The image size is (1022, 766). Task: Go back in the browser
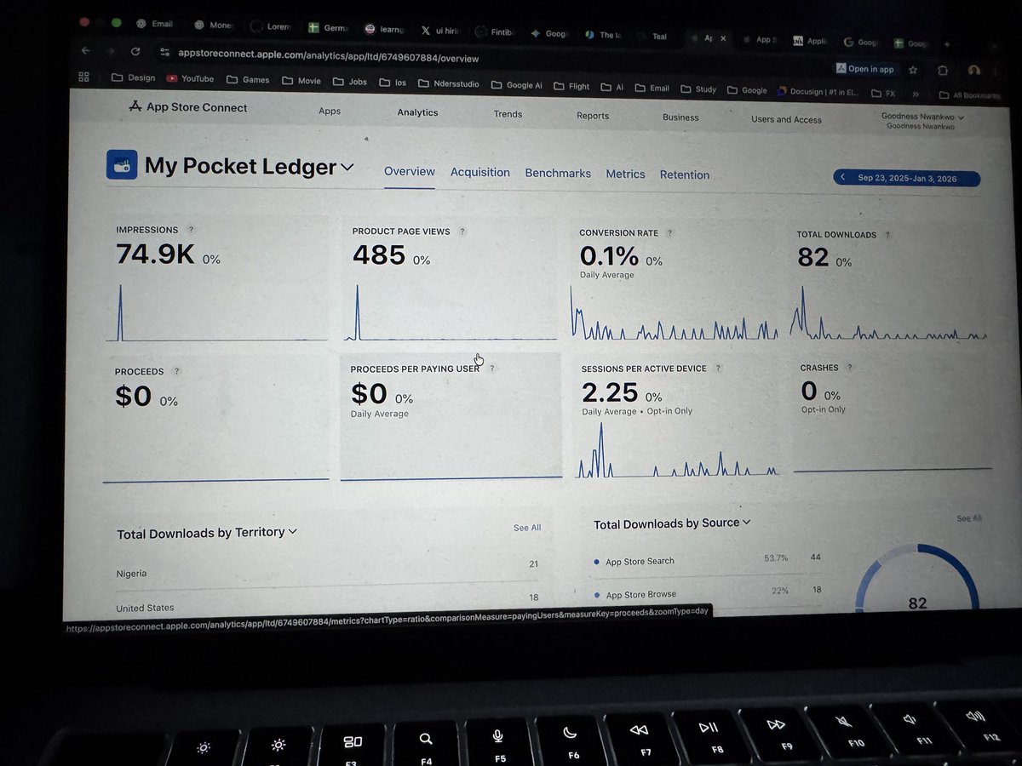[85, 51]
